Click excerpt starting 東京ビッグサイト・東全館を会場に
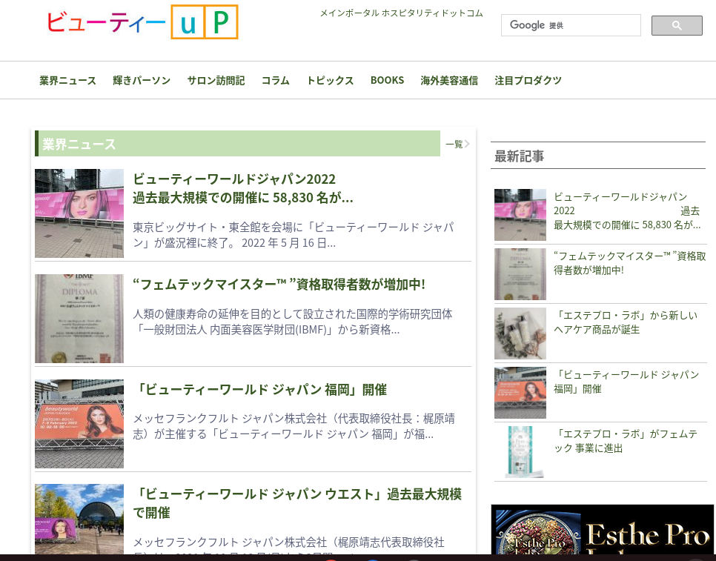The height and width of the screenshot is (561, 716). pos(294,235)
